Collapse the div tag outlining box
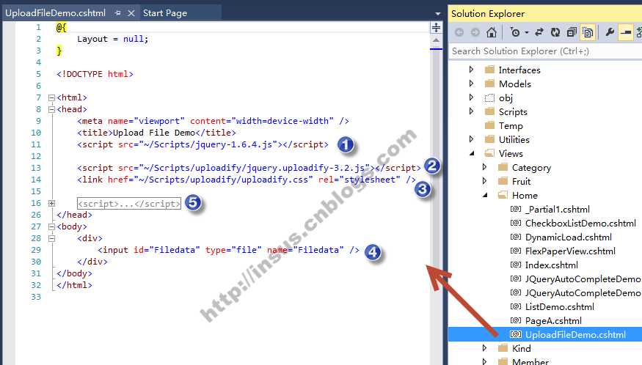This screenshot has width=642, height=365. (x=51, y=238)
